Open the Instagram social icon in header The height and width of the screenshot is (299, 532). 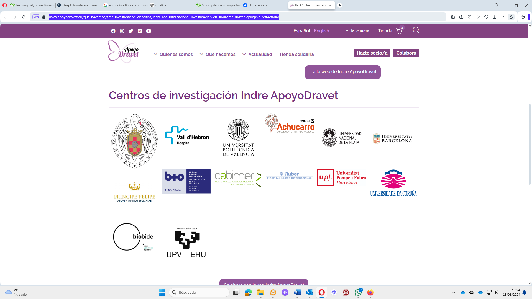[122, 31]
